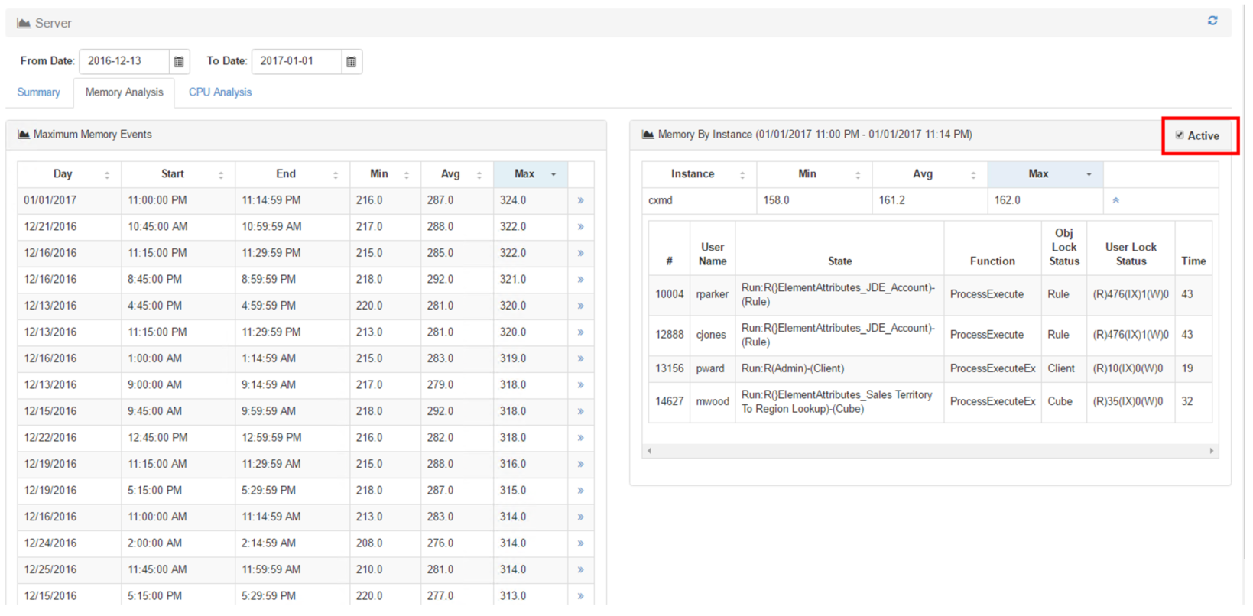Click the 161.2 average value for cxmd

930,200
